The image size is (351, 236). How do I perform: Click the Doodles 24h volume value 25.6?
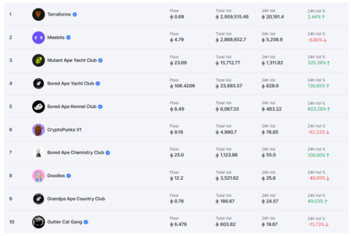click(270, 178)
